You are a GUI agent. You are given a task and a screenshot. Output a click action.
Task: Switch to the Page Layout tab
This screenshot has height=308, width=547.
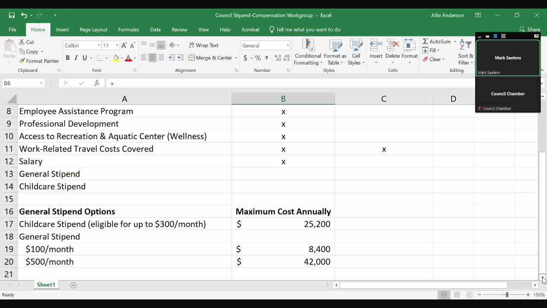[x=93, y=30]
